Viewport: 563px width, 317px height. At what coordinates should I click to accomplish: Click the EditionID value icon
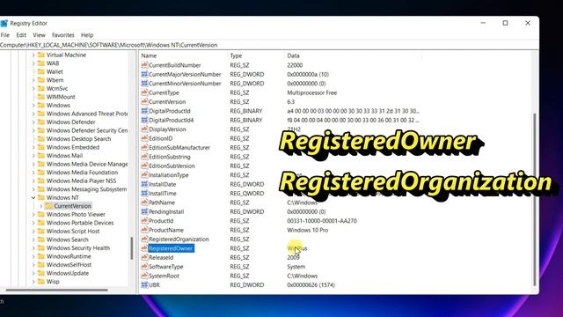click(144, 138)
